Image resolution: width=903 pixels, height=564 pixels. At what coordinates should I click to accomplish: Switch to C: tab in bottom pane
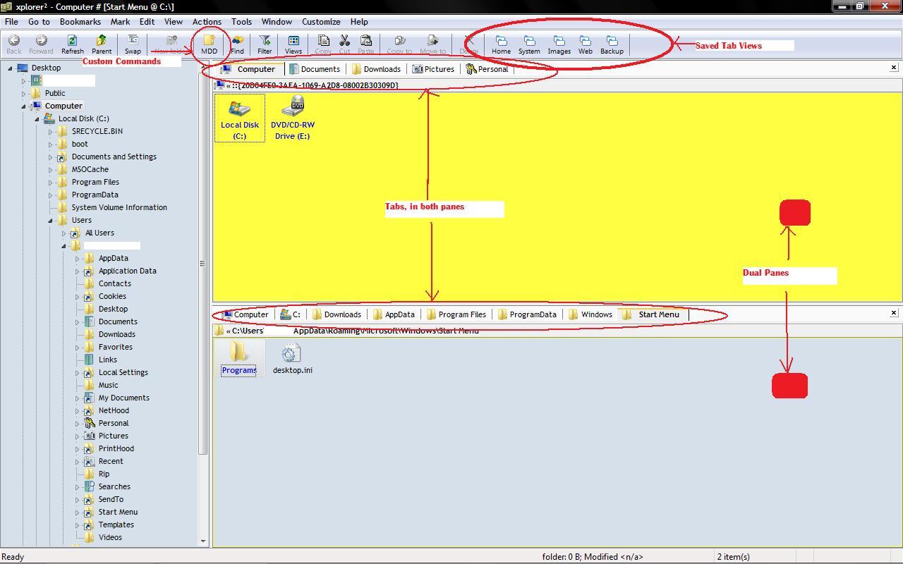pyautogui.click(x=290, y=314)
